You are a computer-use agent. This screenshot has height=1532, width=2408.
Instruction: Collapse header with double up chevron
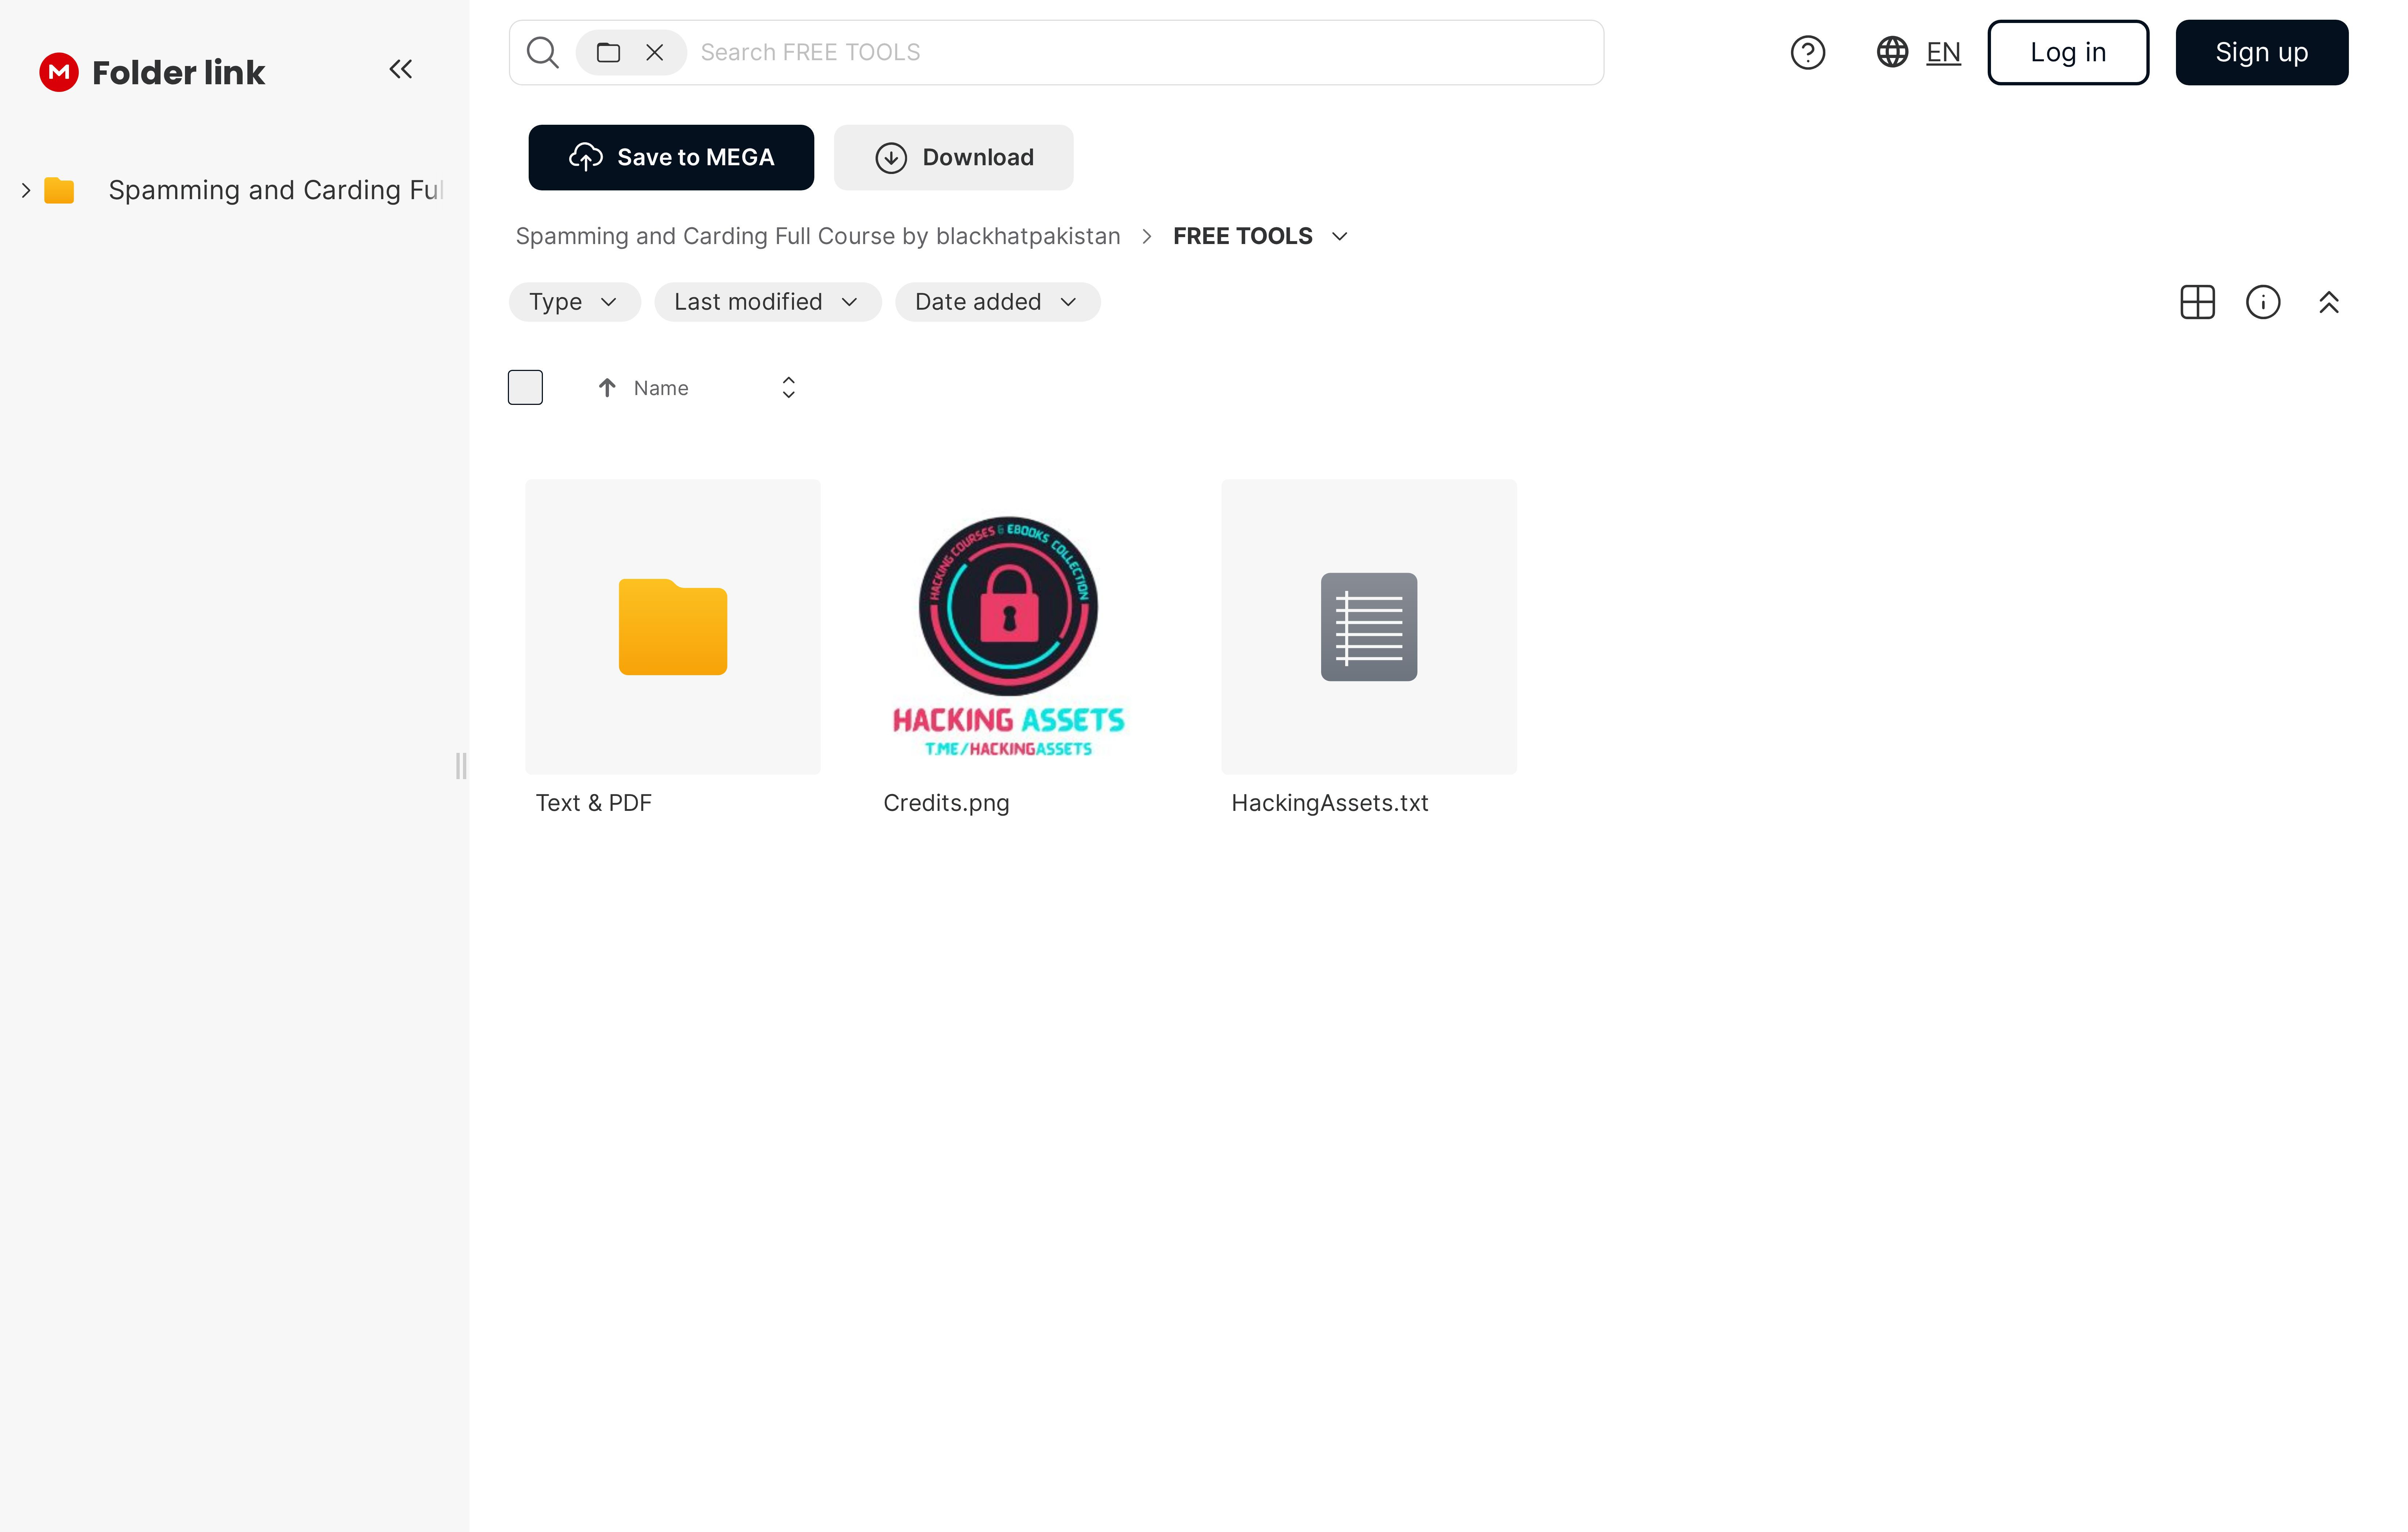point(2329,302)
